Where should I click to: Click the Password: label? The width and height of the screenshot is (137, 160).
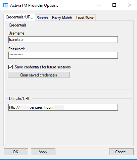[x=16, y=49]
